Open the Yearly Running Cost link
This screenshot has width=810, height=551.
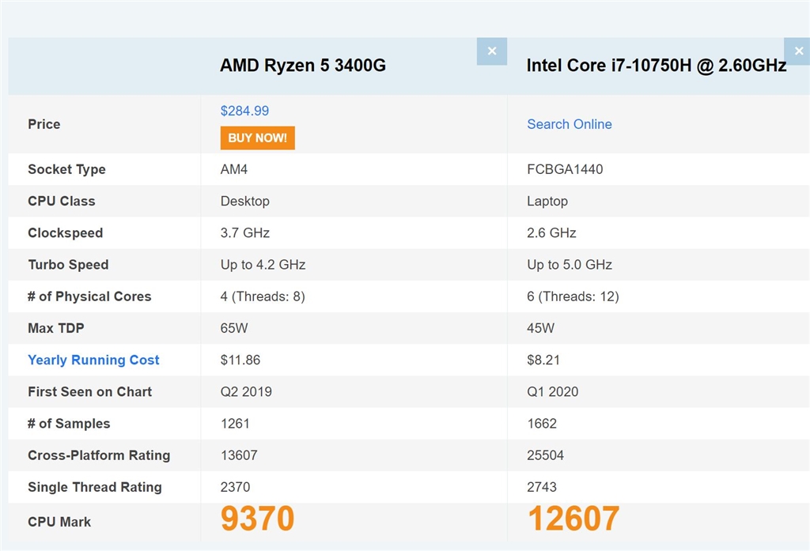pyautogui.click(x=93, y=360)
